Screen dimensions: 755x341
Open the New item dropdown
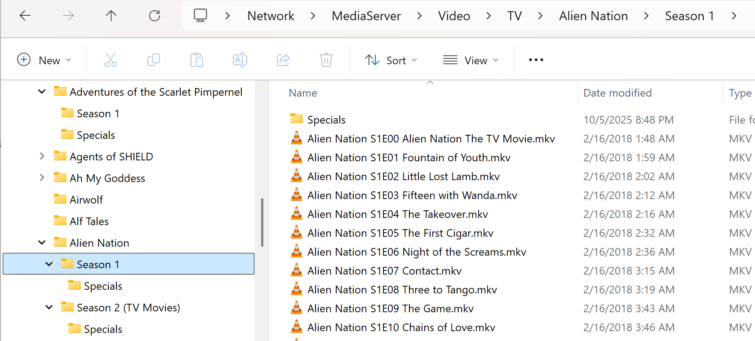[x=44, y=60]
